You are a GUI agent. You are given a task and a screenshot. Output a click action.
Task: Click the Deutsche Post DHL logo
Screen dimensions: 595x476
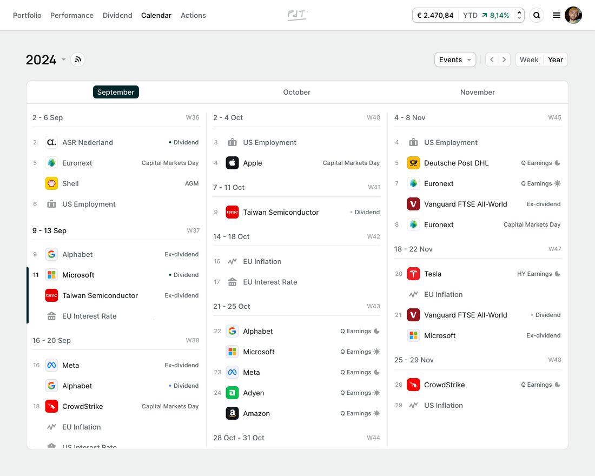point(413,163)
